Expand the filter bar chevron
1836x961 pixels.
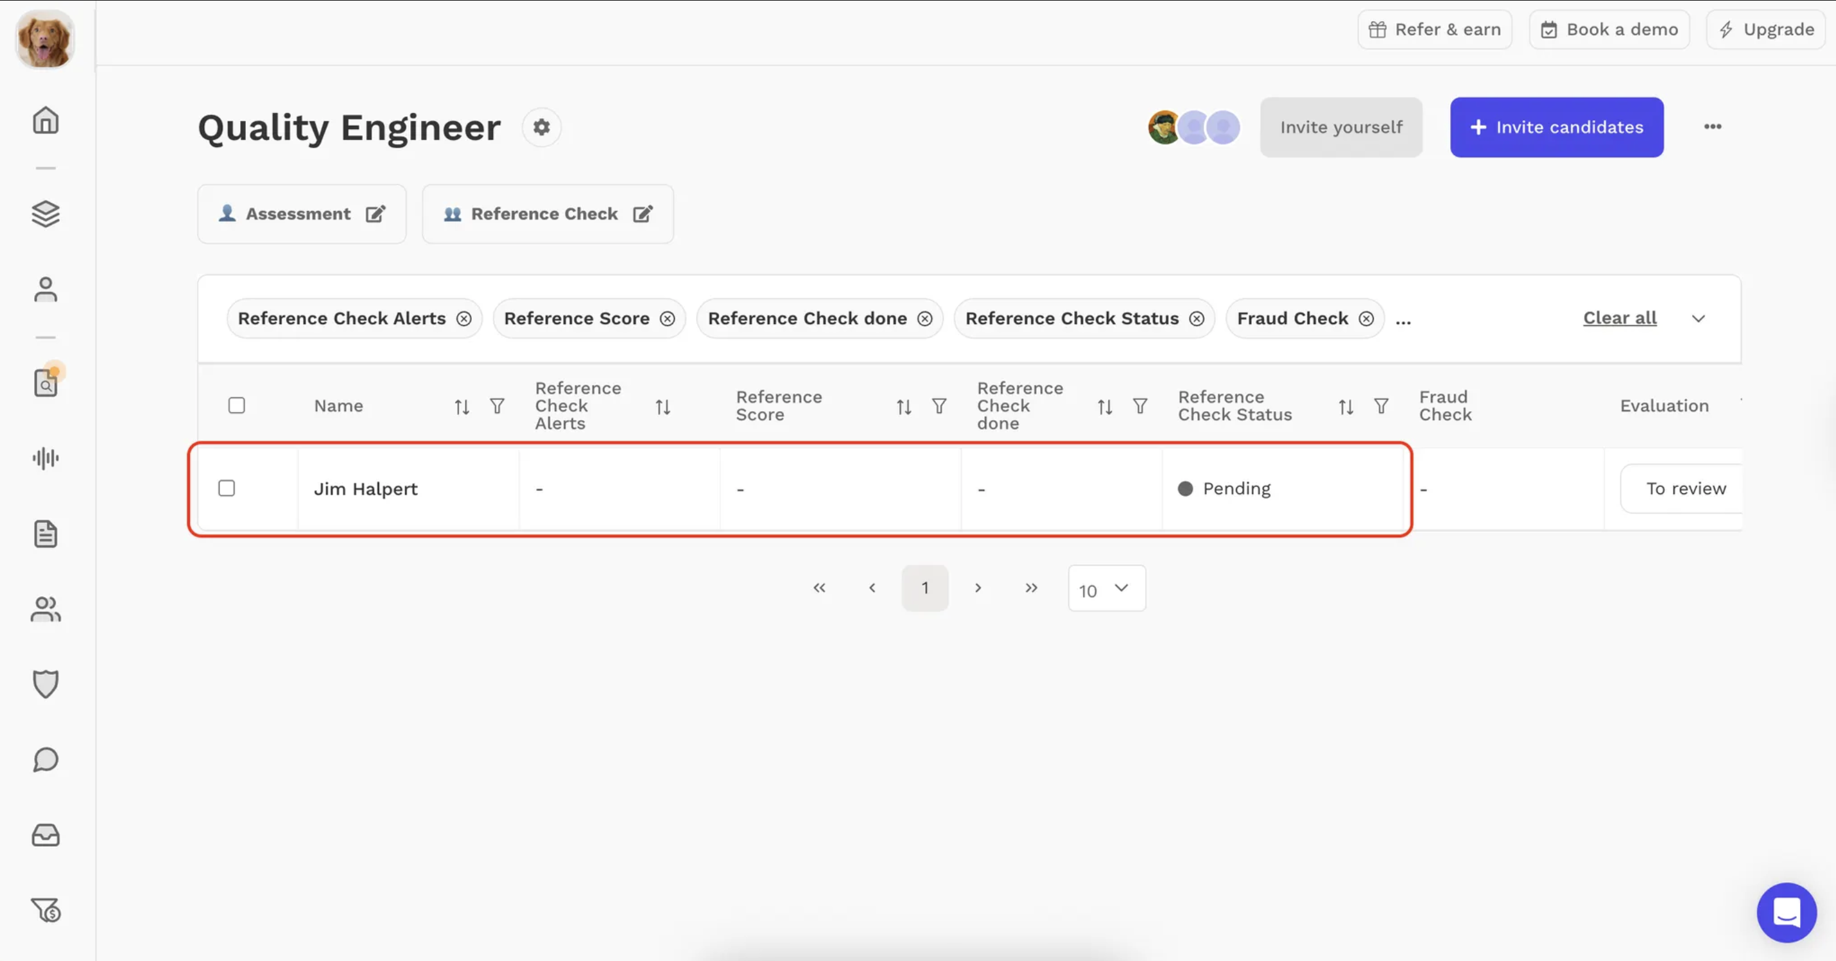coord(1699,318)
